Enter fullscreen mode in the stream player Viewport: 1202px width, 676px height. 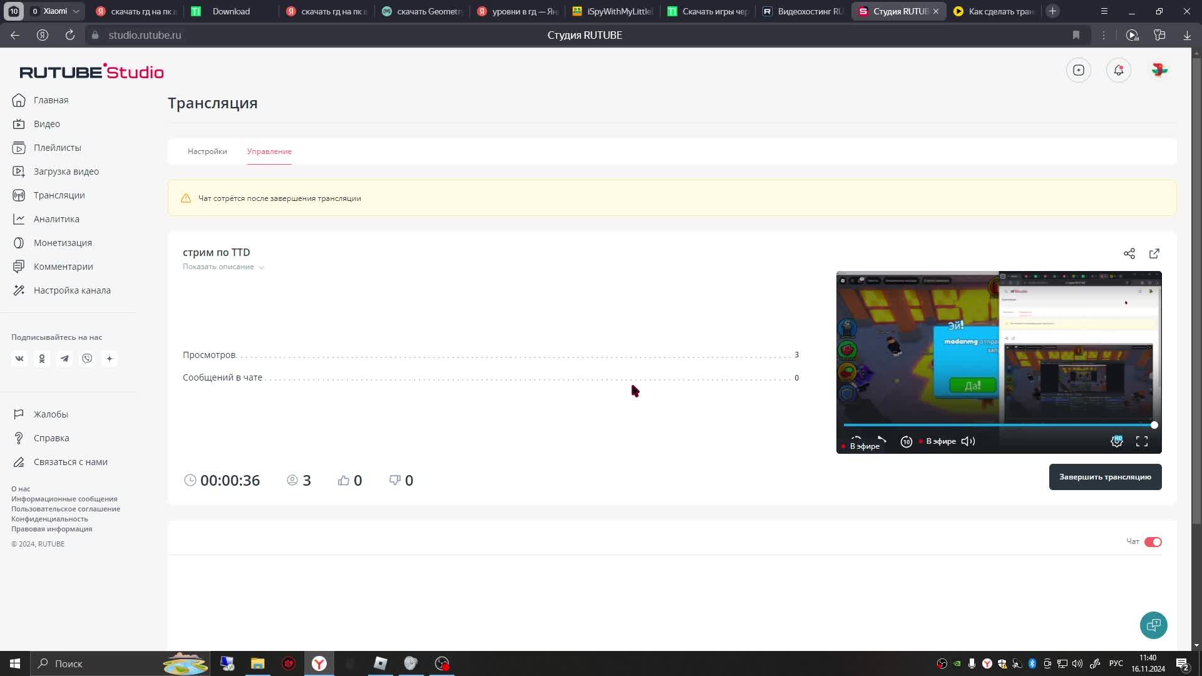[1141, 441]
